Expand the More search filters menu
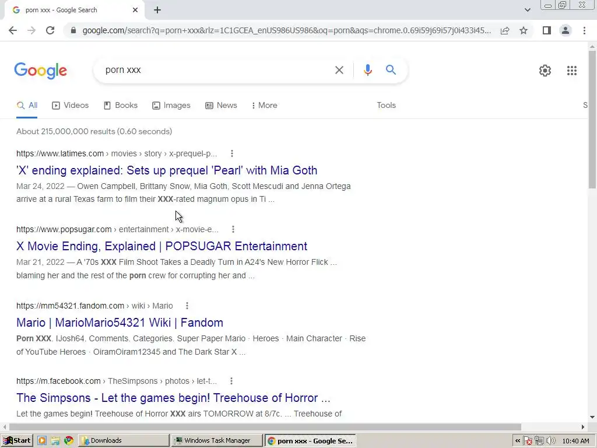This screenshot has width=597, height=448. (265, 106)
